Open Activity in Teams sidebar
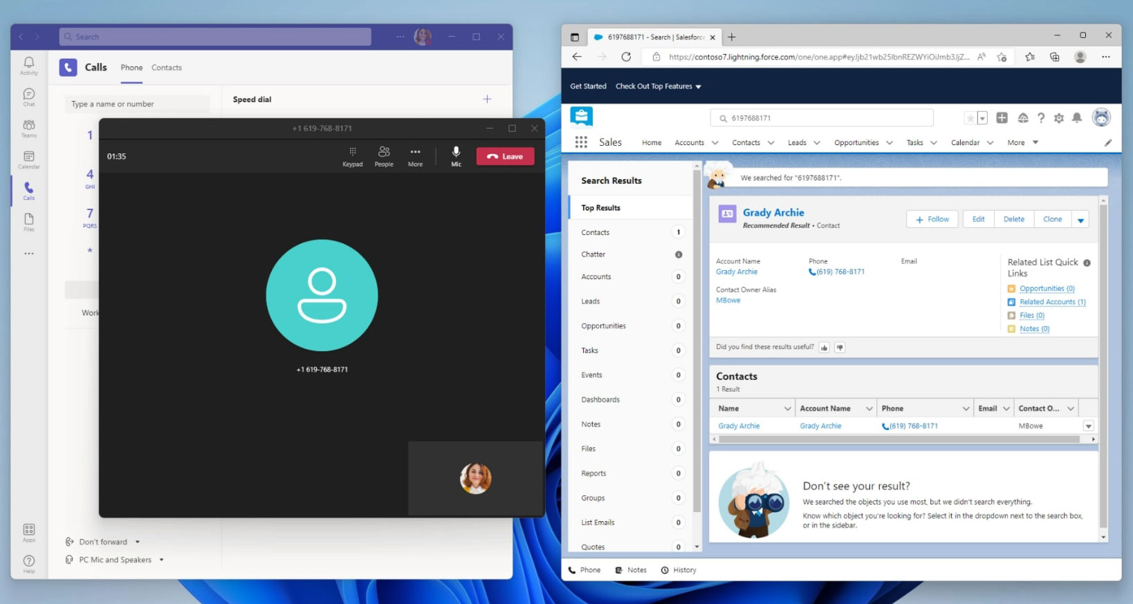The width and height of the screenshot is (1133, 604). (x=29, y=66)
